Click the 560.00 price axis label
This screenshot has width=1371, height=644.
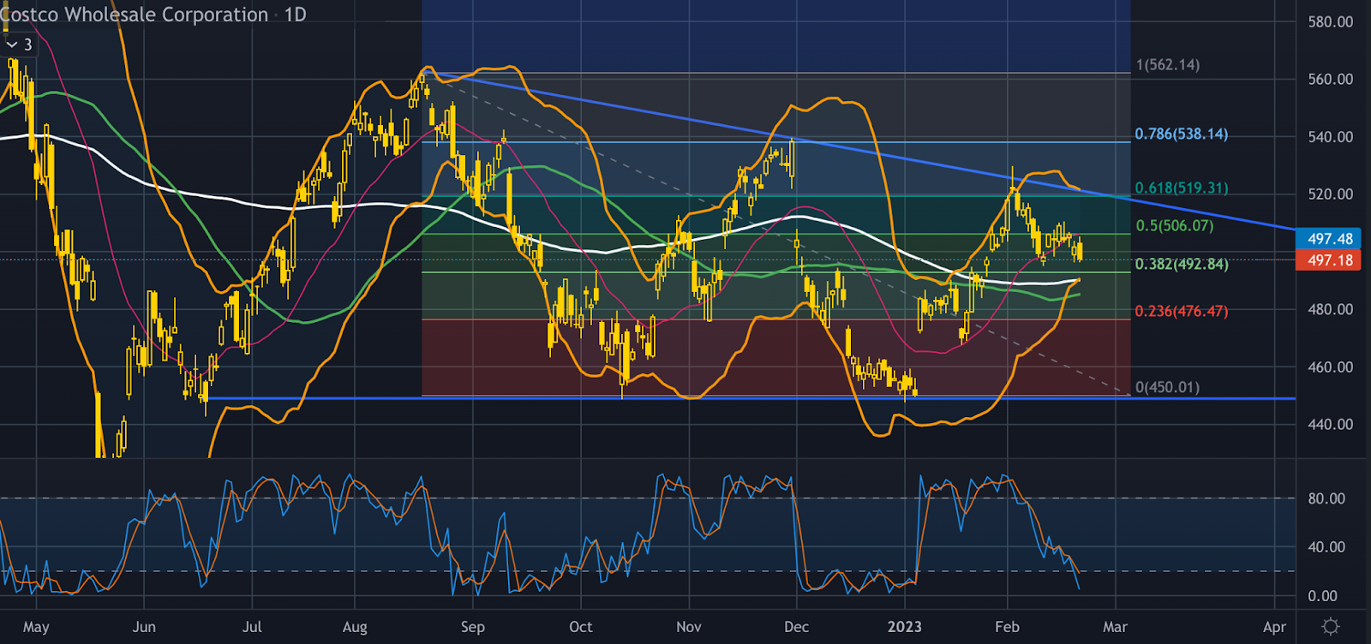[1331, 79]
